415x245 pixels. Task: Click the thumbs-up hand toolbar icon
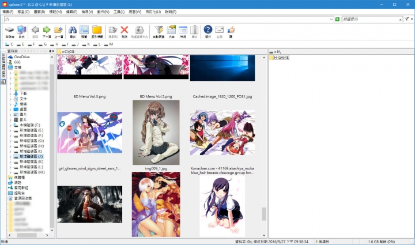click(x=231, y=32)
